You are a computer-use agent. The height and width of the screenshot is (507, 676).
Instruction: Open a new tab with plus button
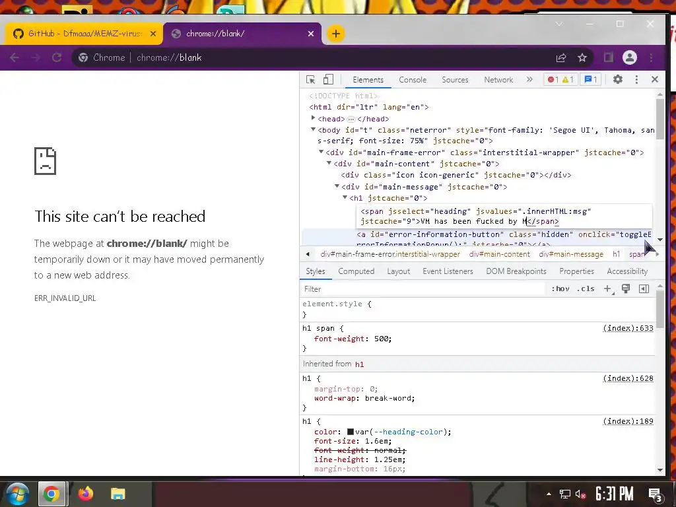[x=335, y=34]
